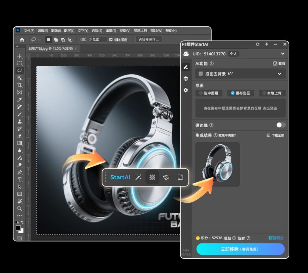Click the 获取积分 link
Viewport: 308px width, 273px height.
276,238
